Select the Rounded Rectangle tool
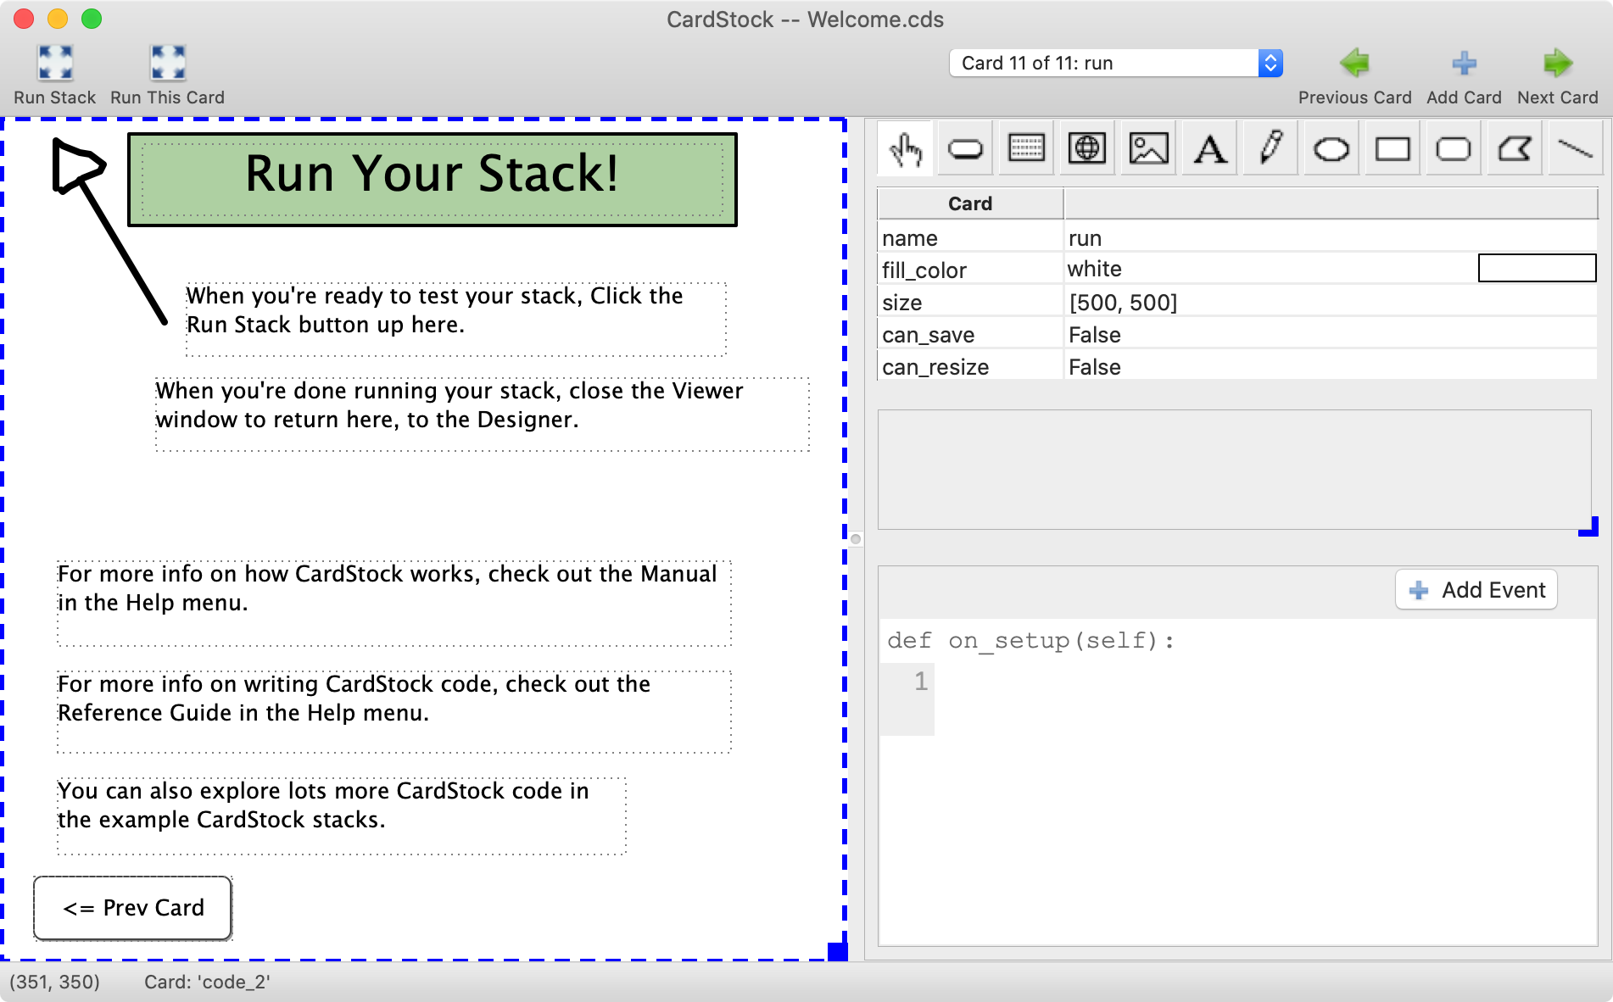The image size is (1613, 1002). [1454, 149]
